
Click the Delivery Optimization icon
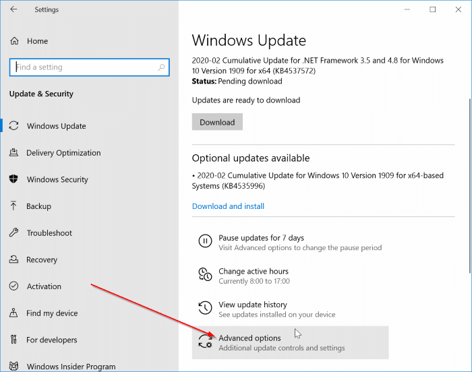(x=14, y=152)
